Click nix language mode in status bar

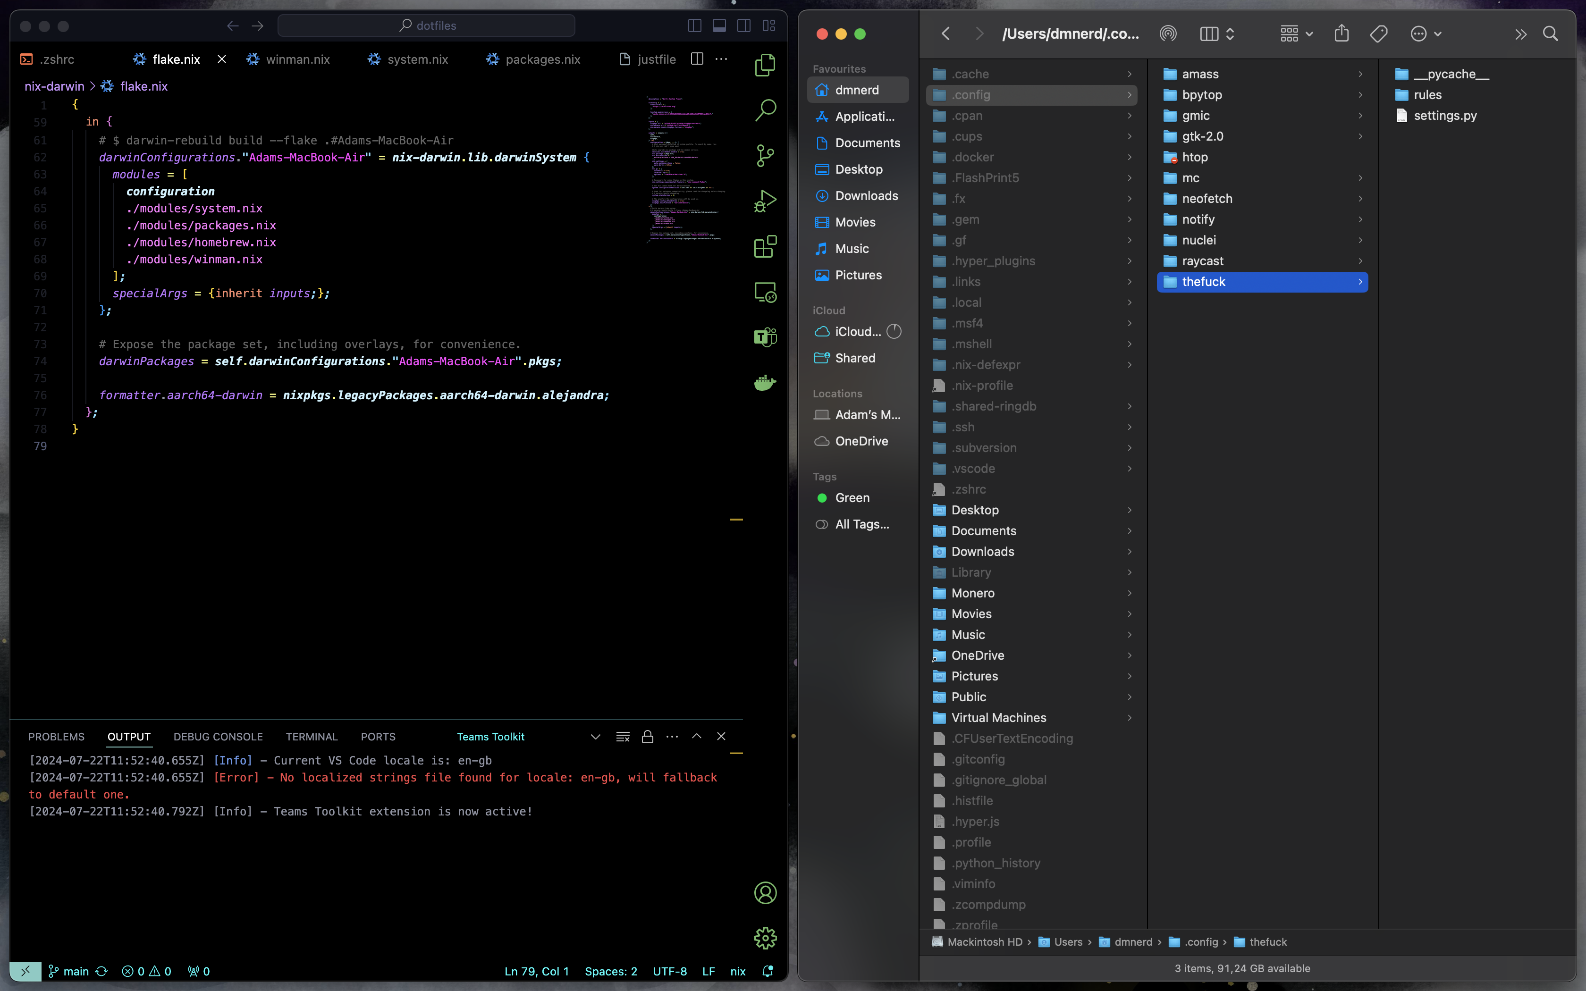[x=738, y=971]
